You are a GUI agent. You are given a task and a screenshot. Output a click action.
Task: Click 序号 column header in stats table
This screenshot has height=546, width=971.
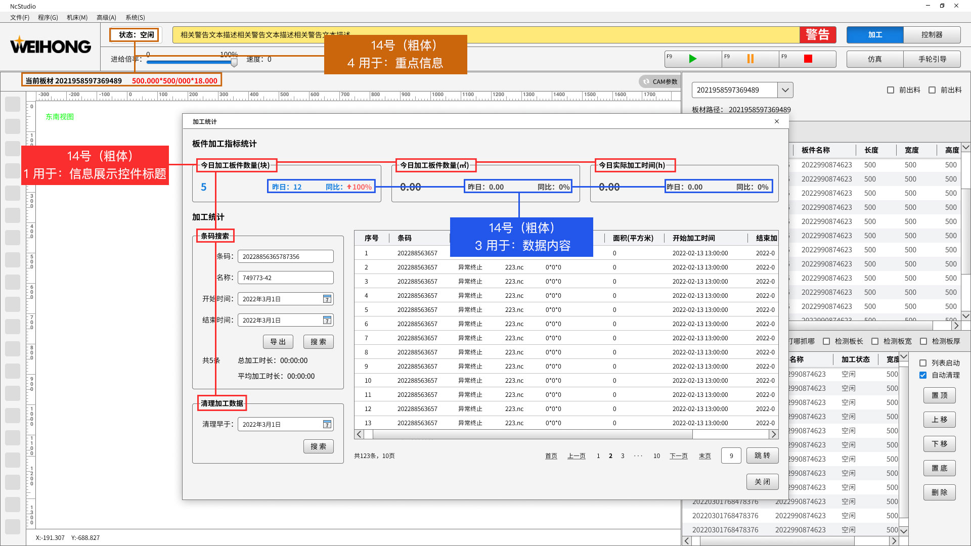click(371, 238)
